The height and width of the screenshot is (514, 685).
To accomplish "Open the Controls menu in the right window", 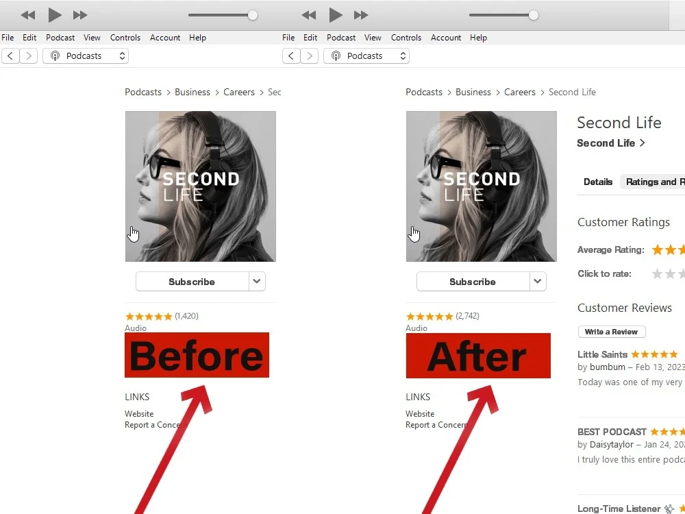I will point(406,38).
